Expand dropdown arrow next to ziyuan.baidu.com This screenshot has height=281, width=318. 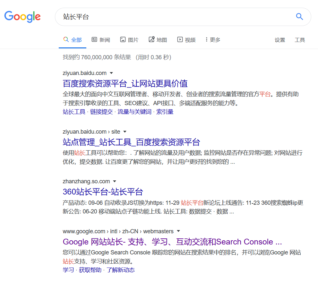pos(111,73)
